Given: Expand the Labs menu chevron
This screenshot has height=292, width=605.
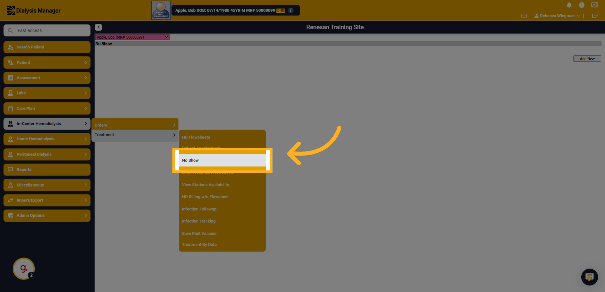Looking at the screenshot, I should 86,93.
